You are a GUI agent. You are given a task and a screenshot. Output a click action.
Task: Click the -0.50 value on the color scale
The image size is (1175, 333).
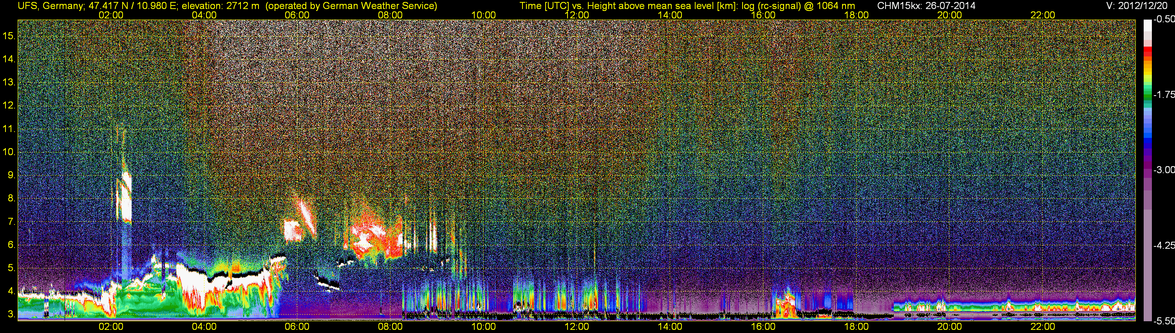[x=1164, y=20]
